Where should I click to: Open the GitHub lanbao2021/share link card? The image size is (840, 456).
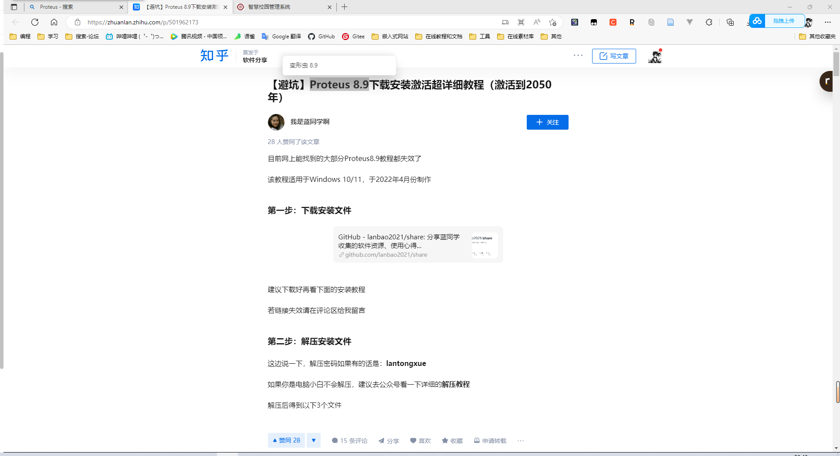[418, 245]
